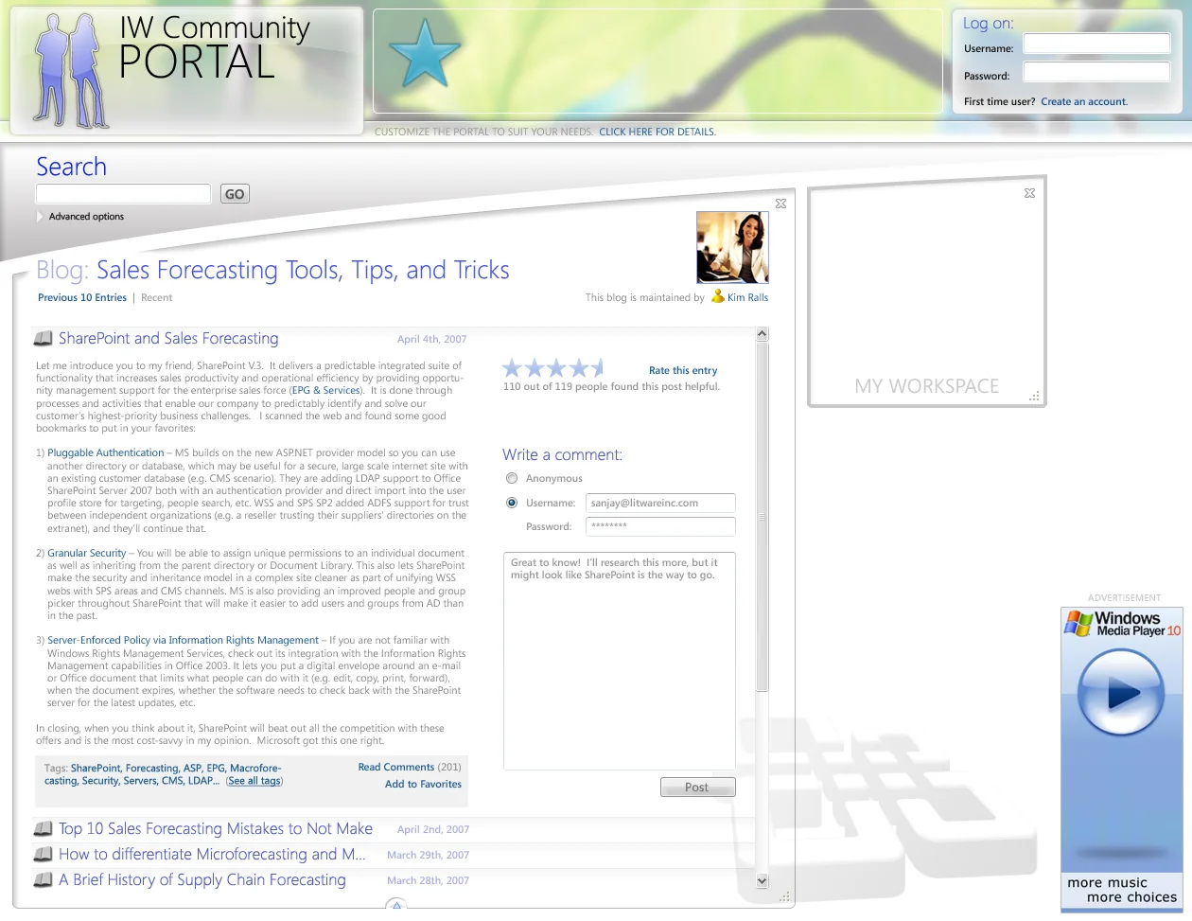This screenshot has width=1192, height=921.
Task: Click book icon beside Top 10 Sales Forecasting Mistakes
Action: [x=43, y=829]
